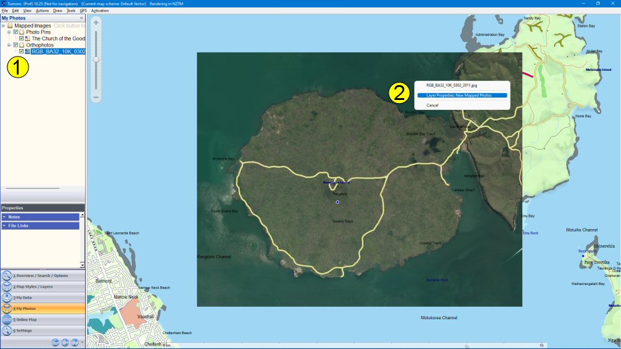Open the Draw menu
The height and width of the screenshot is (349, 621).
pos(58,11)
